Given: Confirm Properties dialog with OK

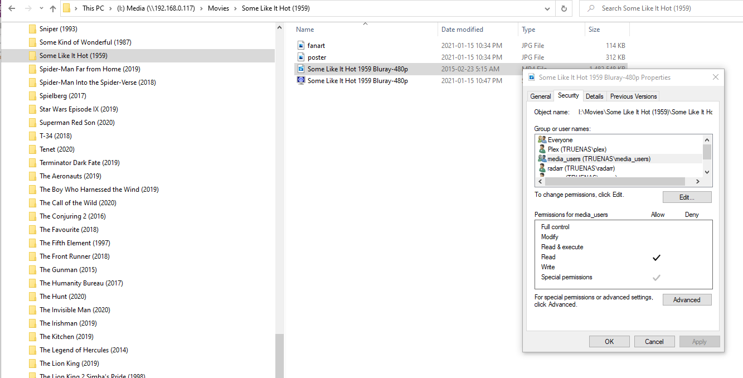Looking at the screenshot, I should click(609, 342).
